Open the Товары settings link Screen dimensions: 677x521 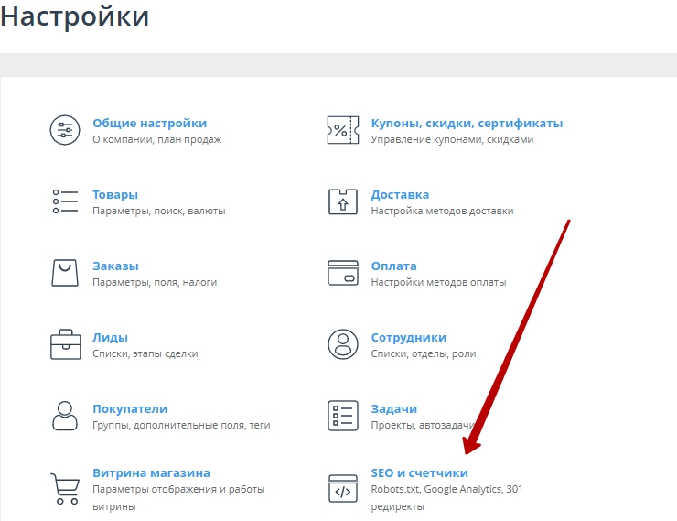(x=115, y=194)
